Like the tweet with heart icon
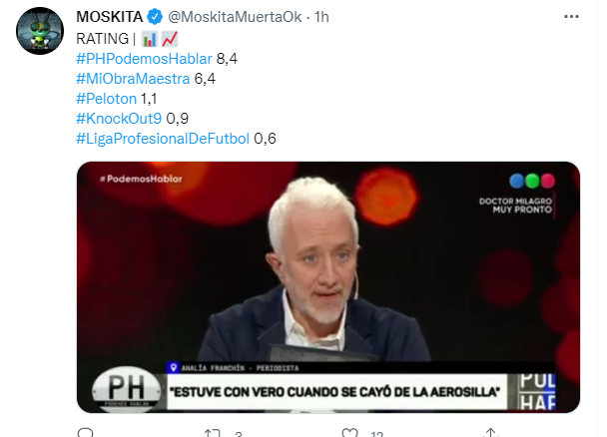 click(349, 433)
